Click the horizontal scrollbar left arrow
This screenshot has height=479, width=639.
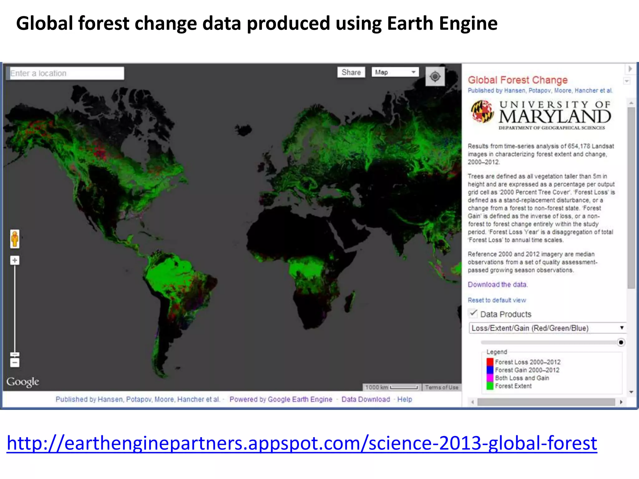[x=473, y=402]
